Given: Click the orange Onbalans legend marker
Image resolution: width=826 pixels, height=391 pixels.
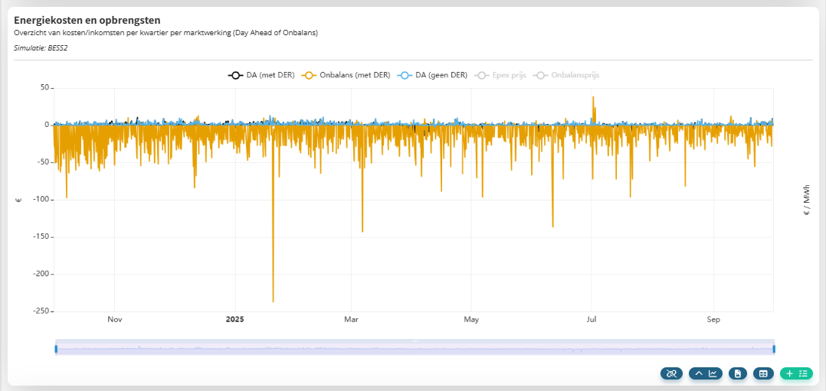Looking at the screenshot, I should click(309, 76).
